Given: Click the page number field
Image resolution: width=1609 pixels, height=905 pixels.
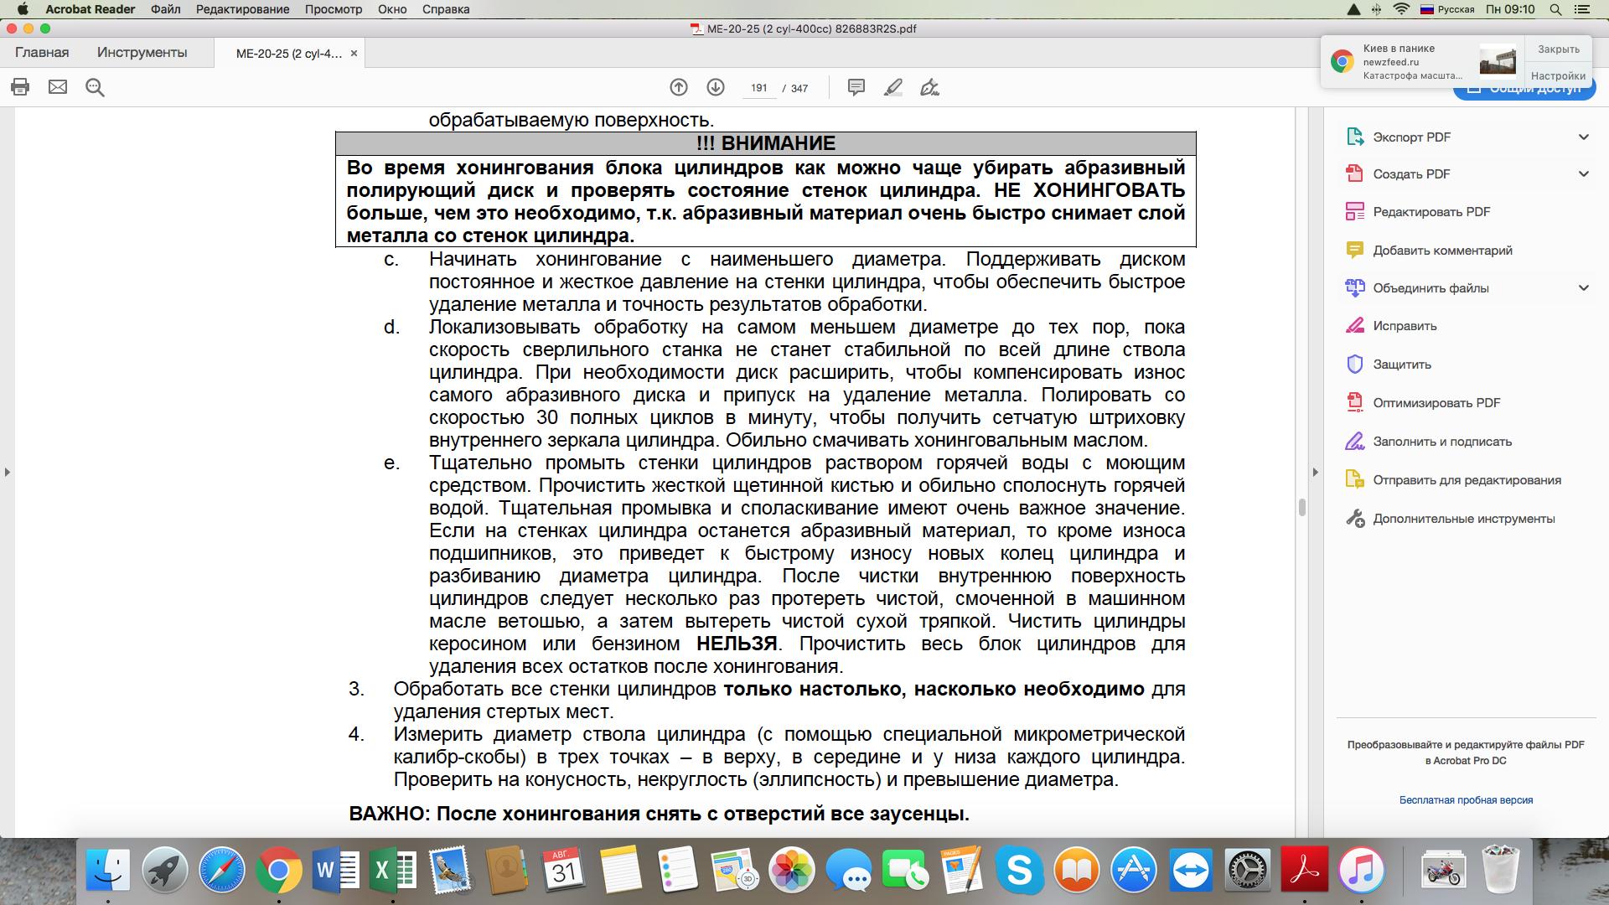Looking at the screenshot, I should (759, 88).
